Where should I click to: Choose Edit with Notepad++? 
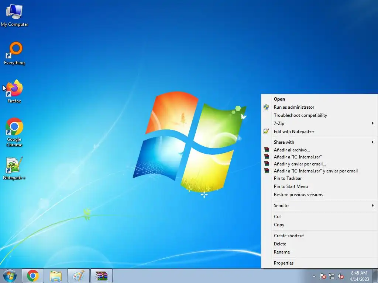(x=319, y=132)
